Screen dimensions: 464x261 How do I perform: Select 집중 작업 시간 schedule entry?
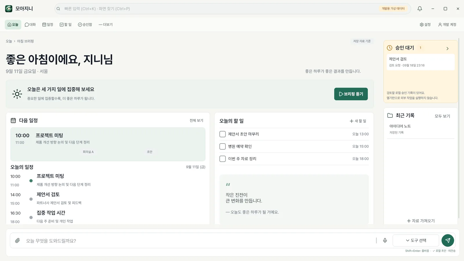pyautogui.click(x=108, y=217)
